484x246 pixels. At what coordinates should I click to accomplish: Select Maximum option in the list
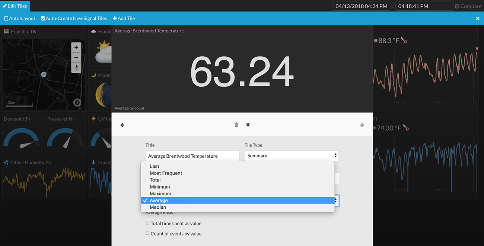pyautogui.click(x=160, y=193)
